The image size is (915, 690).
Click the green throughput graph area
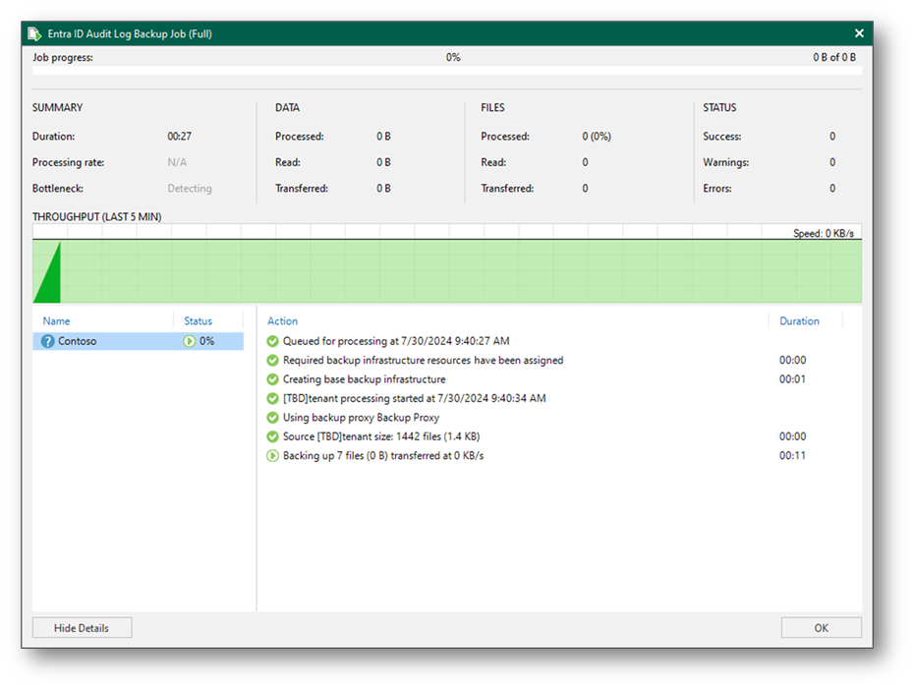(446, 271)
